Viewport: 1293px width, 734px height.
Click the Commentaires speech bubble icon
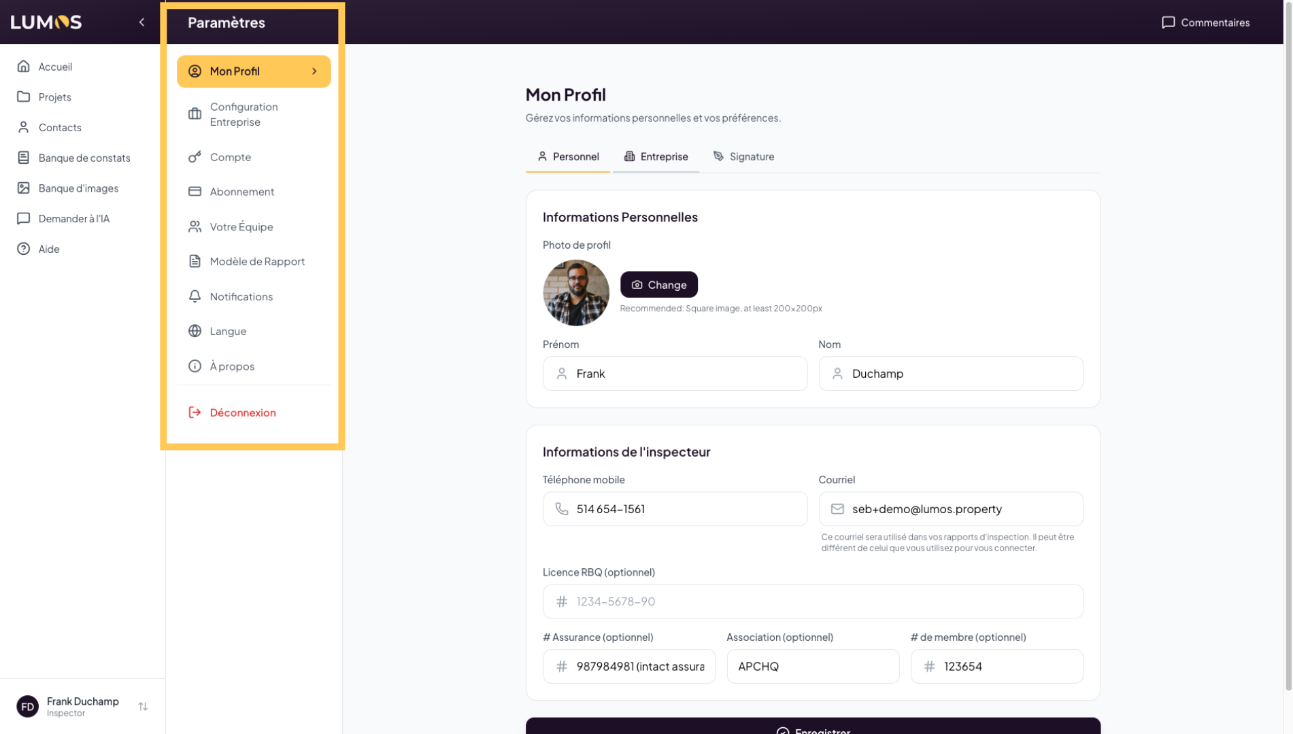tap(1168, 22)
